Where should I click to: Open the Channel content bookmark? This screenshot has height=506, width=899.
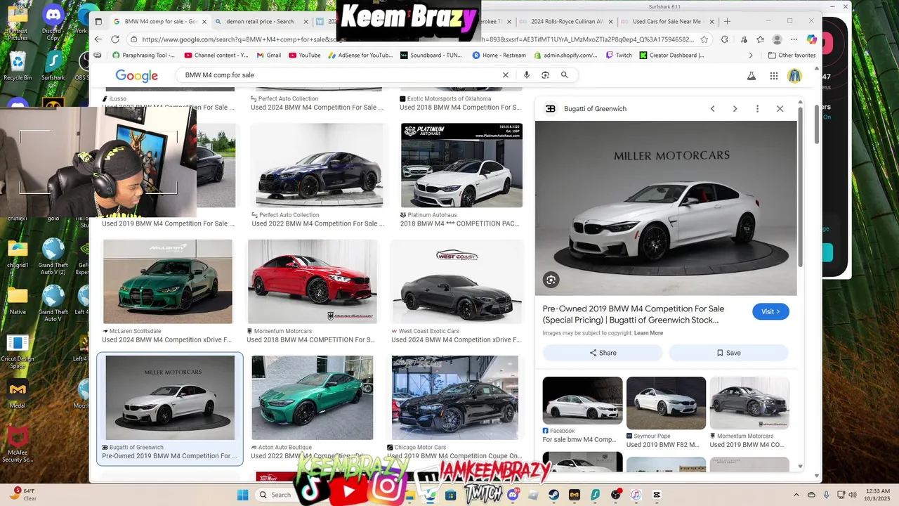pos(216,55)
